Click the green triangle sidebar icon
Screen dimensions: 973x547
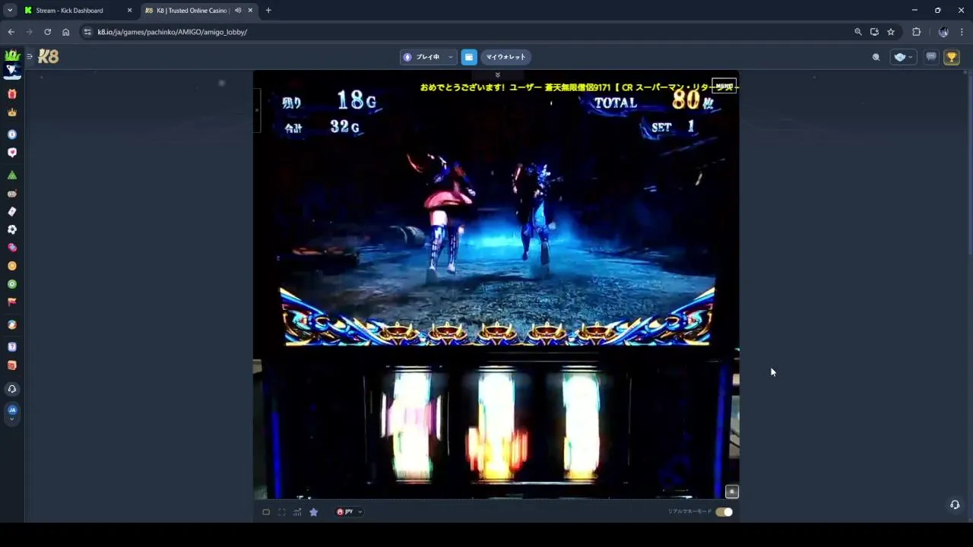[x=11, y=175]
